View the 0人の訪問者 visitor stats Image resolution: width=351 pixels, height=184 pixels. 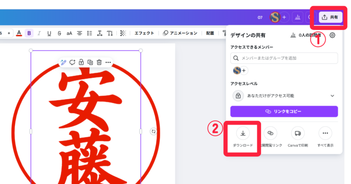[305, 35]
